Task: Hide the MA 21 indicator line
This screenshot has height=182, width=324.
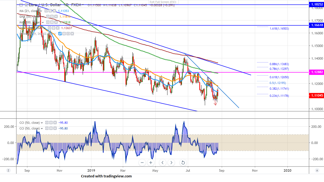Action: 46,11
